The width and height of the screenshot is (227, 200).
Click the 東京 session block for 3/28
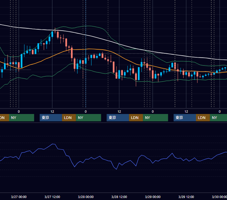click(118, 118)
